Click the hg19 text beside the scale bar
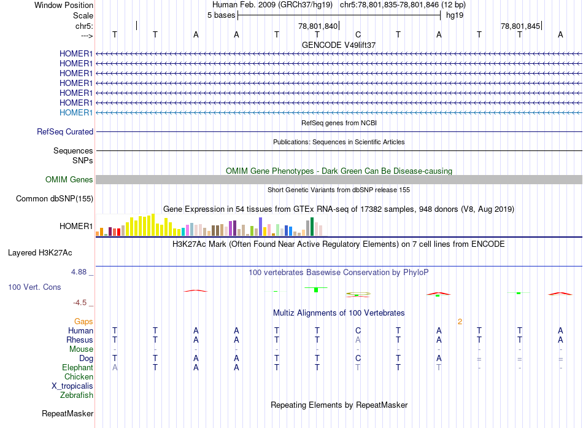The width and height of the screenshot is (583, 428). pyautogui.click(x=455, y=15)
